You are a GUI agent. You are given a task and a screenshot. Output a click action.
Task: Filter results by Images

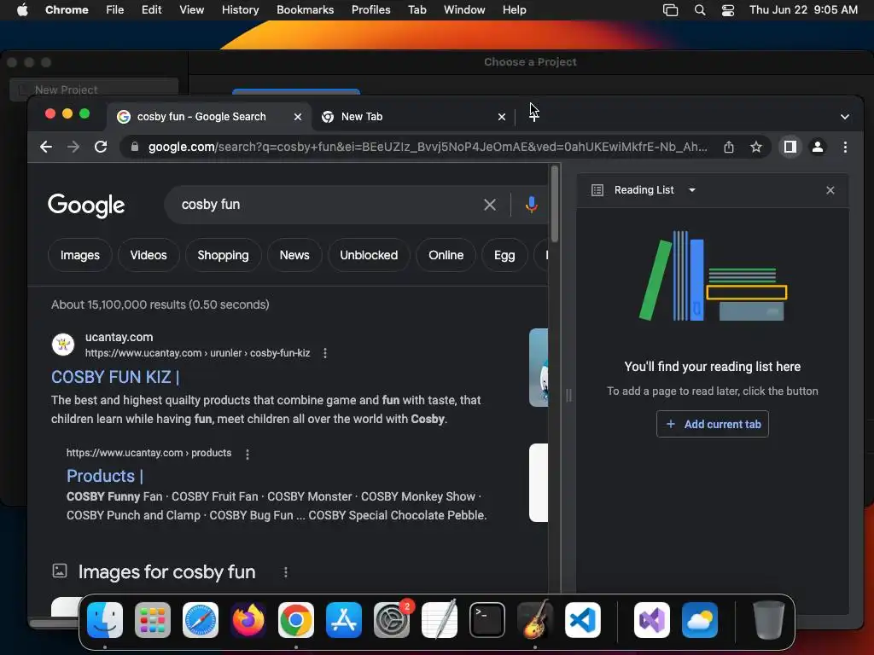pos(79,255)
